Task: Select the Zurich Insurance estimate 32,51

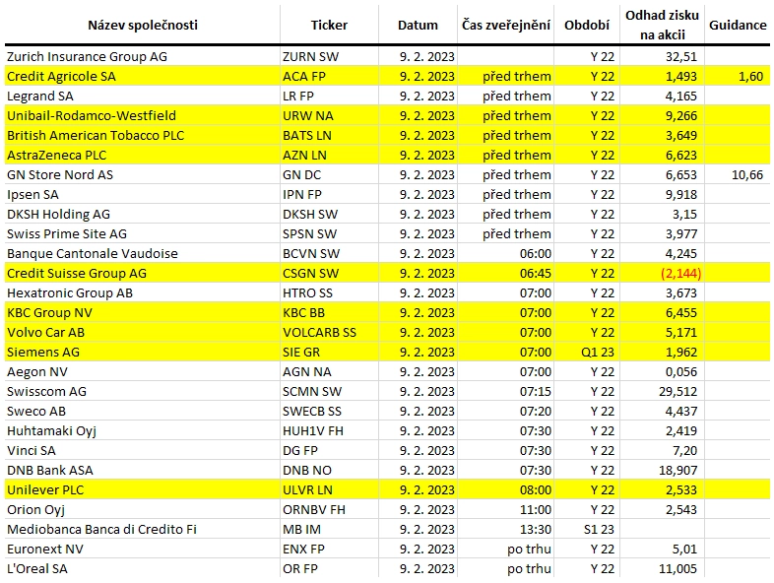Action: click(x=681, y=56)
